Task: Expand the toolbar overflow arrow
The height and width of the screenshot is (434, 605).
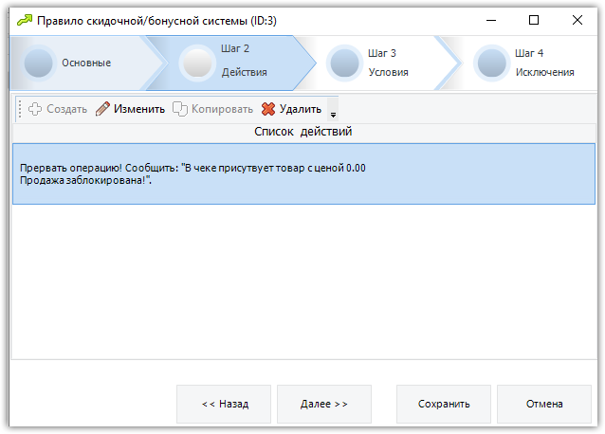Action: (x=333, y=110)
